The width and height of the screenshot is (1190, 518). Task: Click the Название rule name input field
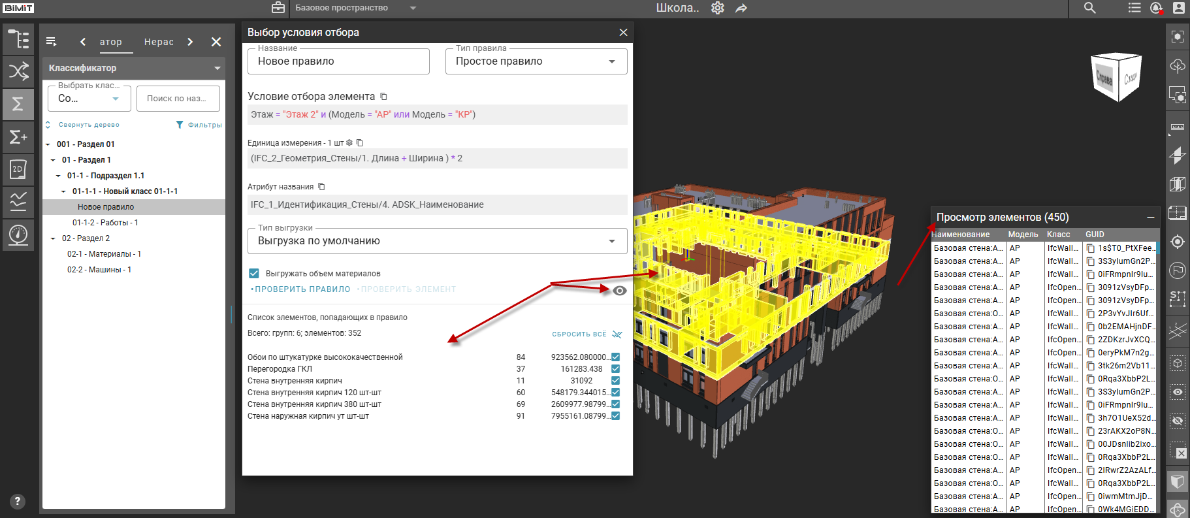coord(338,61)
